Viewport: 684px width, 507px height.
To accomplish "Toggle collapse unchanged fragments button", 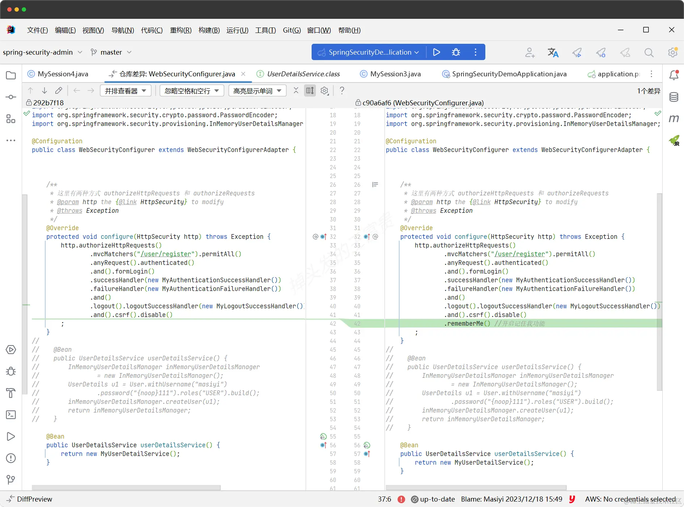I will pyautogui.click(x=296, y=90).
